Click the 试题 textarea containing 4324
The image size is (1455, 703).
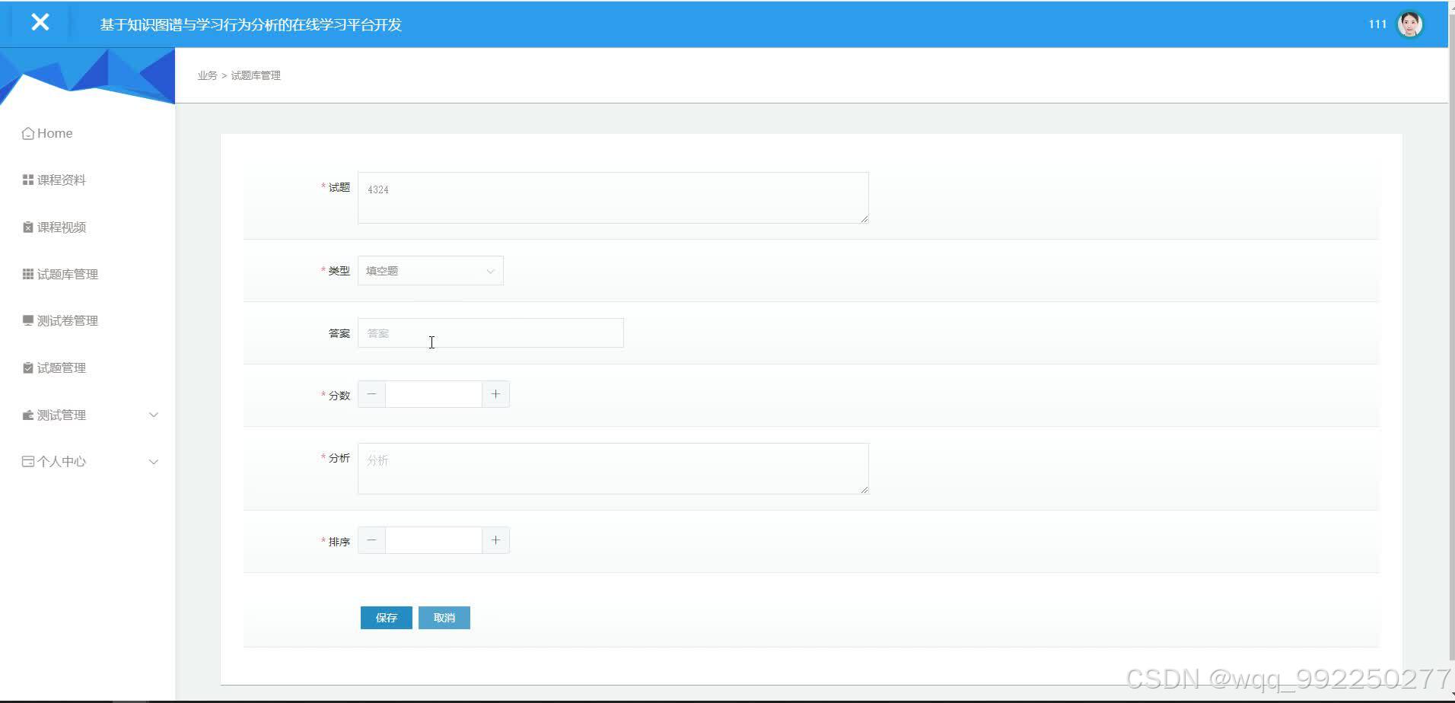click(x=613, y=198)
